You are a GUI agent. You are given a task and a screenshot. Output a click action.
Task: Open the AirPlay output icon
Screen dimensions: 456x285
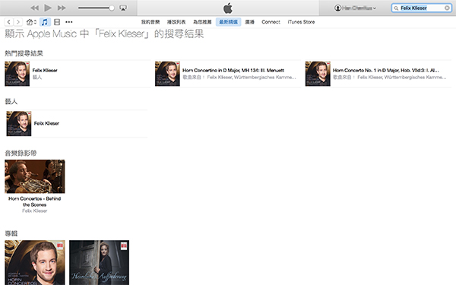123,8
